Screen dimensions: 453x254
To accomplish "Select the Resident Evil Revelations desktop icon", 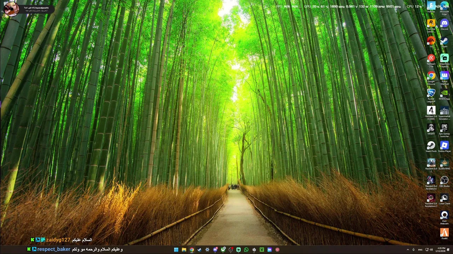I will tap(431, 183).
